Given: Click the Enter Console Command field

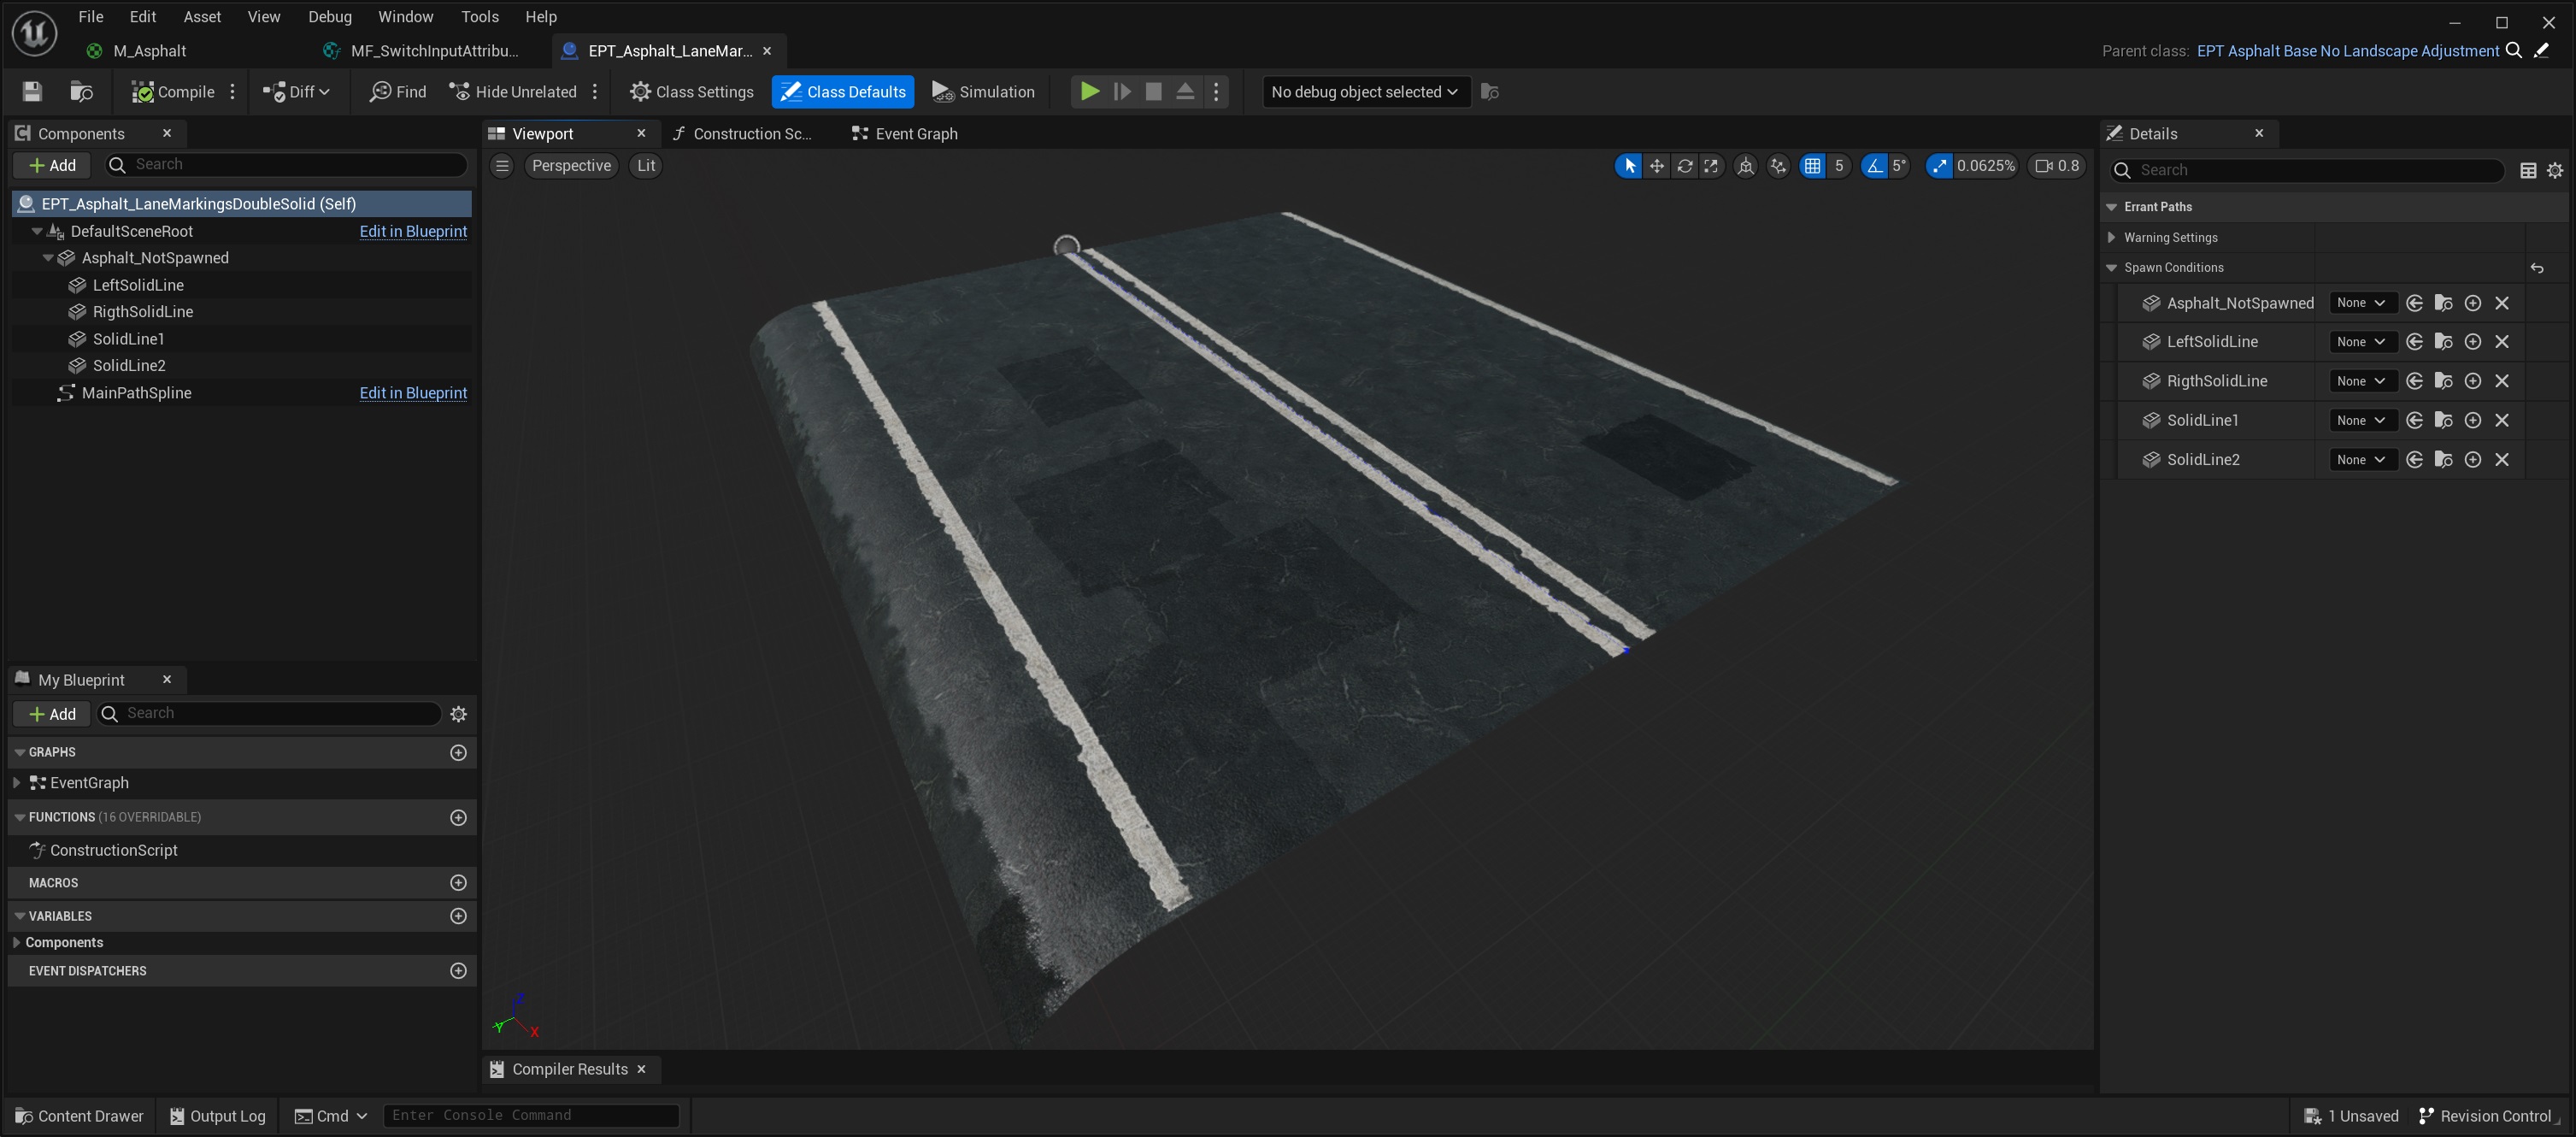Looking at the screenshot, I should pos(531,1115).
